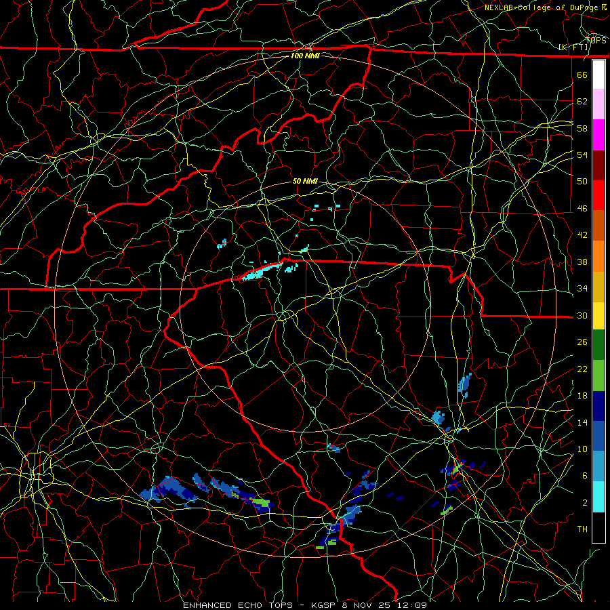Image resolution: width=610 pixels, height=610 pixels.
Task: Click the 46 legend value
Action: coord(582,209)
